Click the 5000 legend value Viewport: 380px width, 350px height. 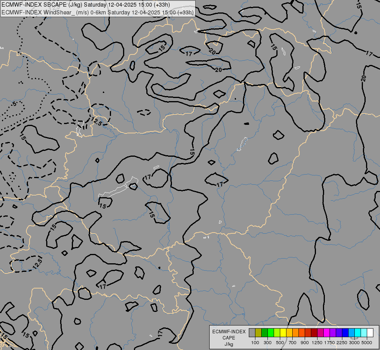[367, 343]
